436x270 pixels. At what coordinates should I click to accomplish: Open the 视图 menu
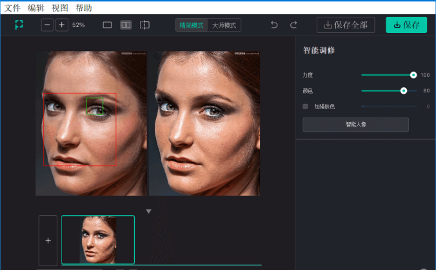tap(60, 8)
